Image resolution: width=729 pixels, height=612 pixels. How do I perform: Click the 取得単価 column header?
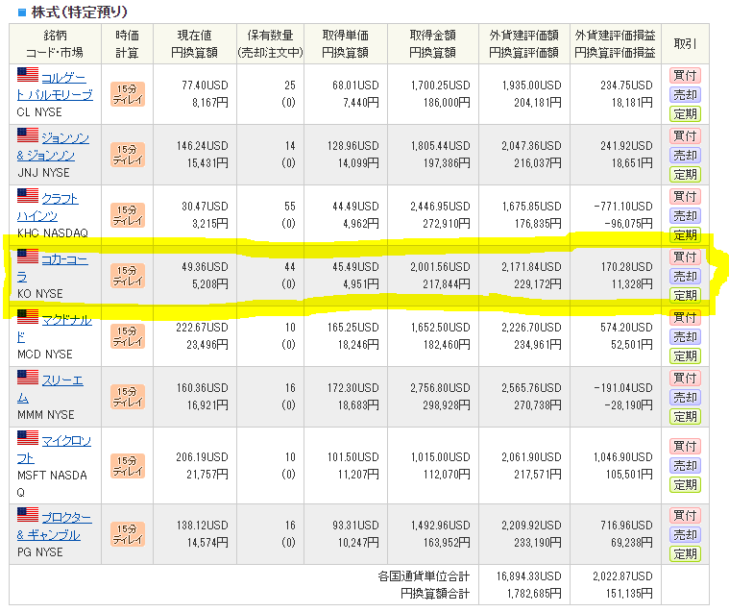pyautogui.click(x=346, y=44)
